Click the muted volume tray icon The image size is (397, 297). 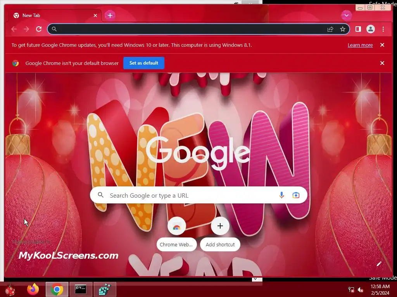point(360,290)
